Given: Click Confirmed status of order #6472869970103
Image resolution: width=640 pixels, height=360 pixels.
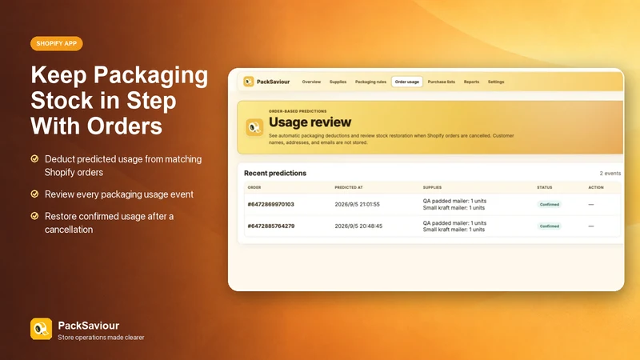Looking at the screenshot, I should (x=550, y=205).
